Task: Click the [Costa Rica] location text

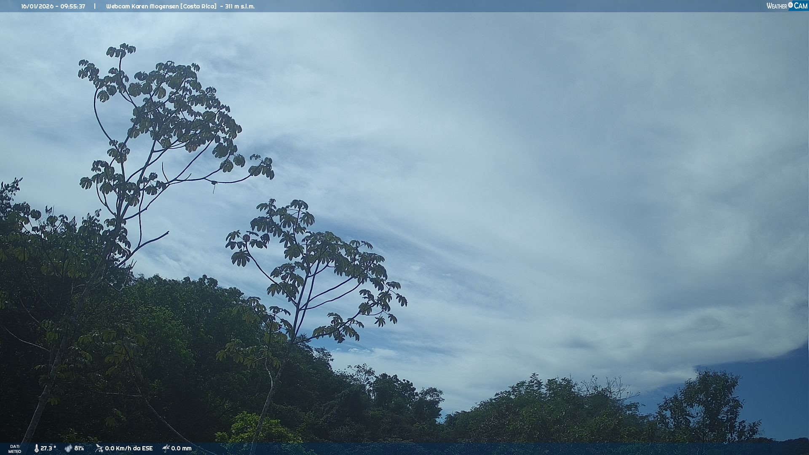Action: click(x=198, y=6)
